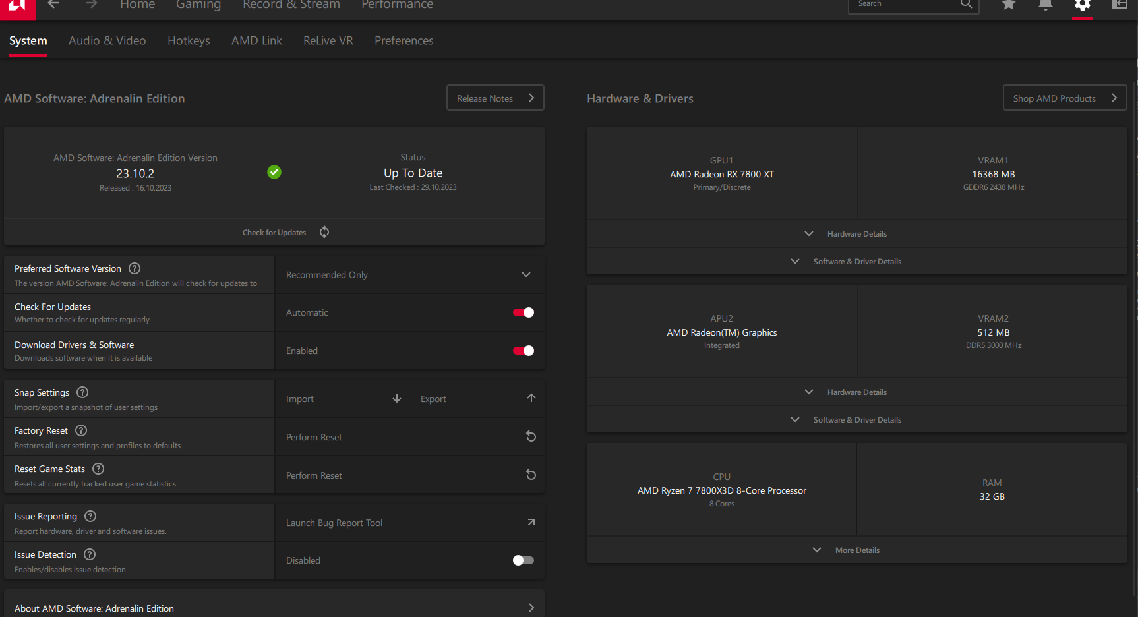Screen dimensions: 1138x617
Task: Toggle Download Drivers & Software switch
Action: click(524, 351)
